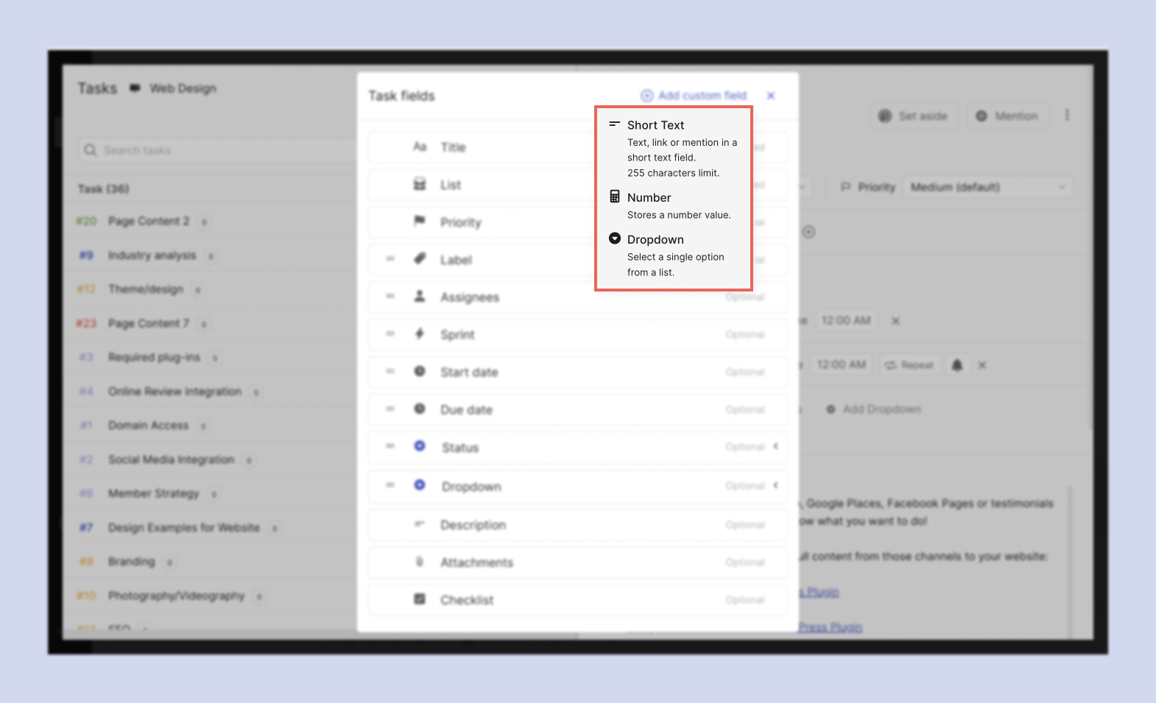Open the Priority Medium (default) dropdown
The height and width of the screenshot is (703, 1156).
(987, 188)
